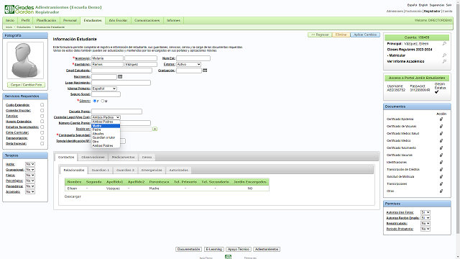Switch to the Medicamentos tab
The width and height of the screenshot is (460, 259).
coord(123,157)
